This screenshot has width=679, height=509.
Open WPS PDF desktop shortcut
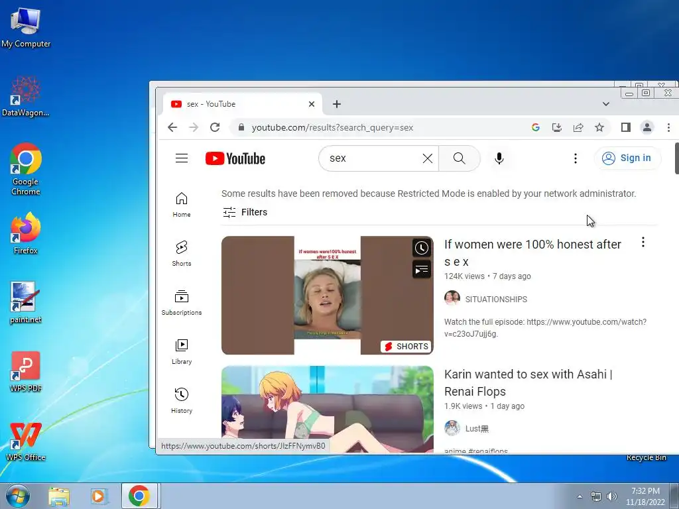pos(26,371)
